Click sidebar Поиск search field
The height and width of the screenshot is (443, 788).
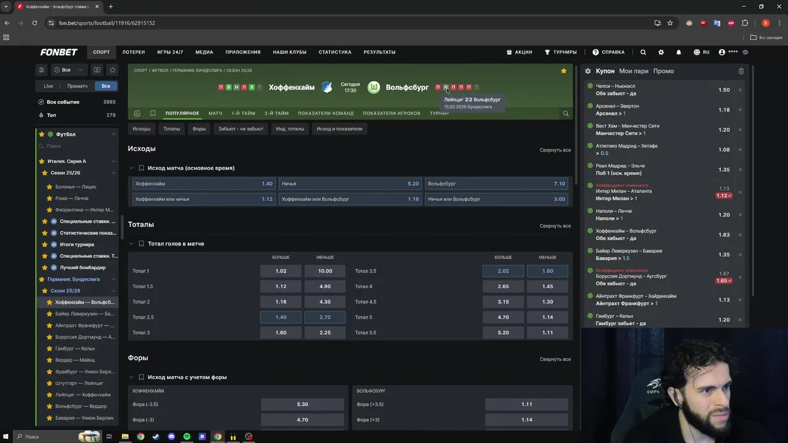(x=77, y=146)
